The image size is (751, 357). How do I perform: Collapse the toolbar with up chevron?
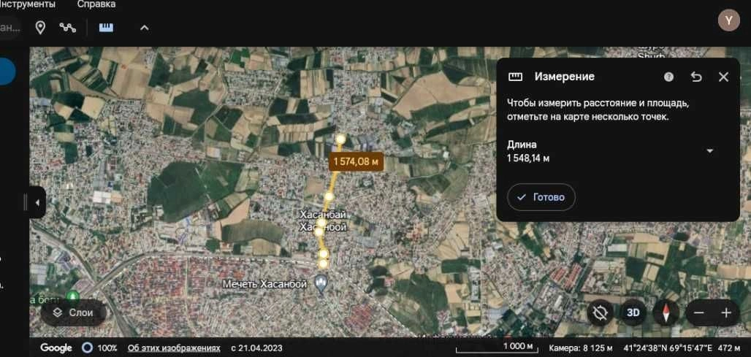(144, 28)
